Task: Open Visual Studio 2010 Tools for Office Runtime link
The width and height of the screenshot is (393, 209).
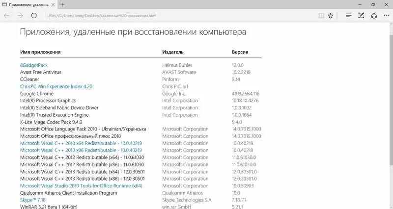Action: (81, 186)
